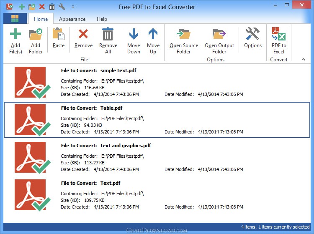314x234 pixels.
Task: Paste files using the Paste button
Action: point(59,38)
